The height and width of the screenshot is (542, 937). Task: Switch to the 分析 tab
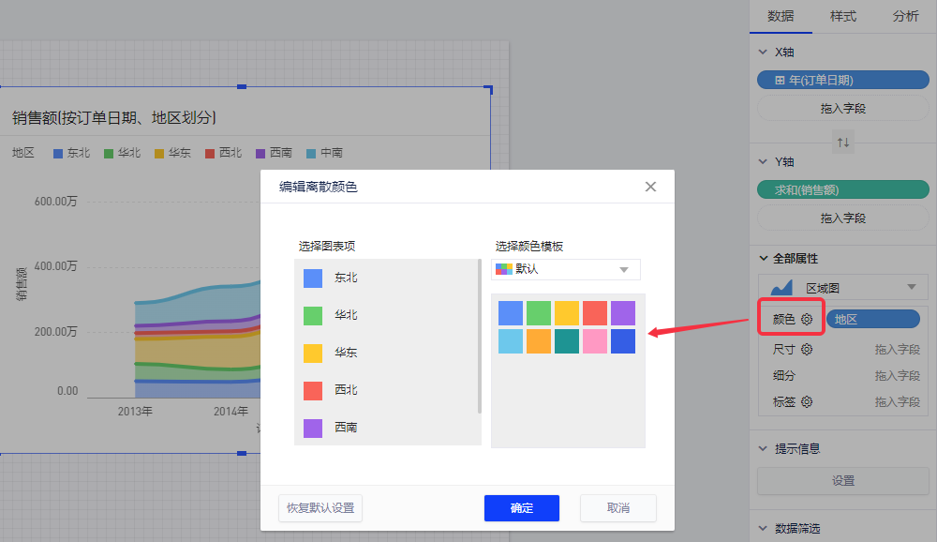click(905, 16)
